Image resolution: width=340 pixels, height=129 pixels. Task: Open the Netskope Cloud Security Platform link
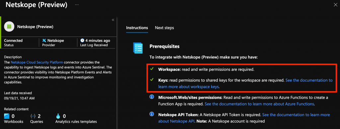[x=37, y=62]
